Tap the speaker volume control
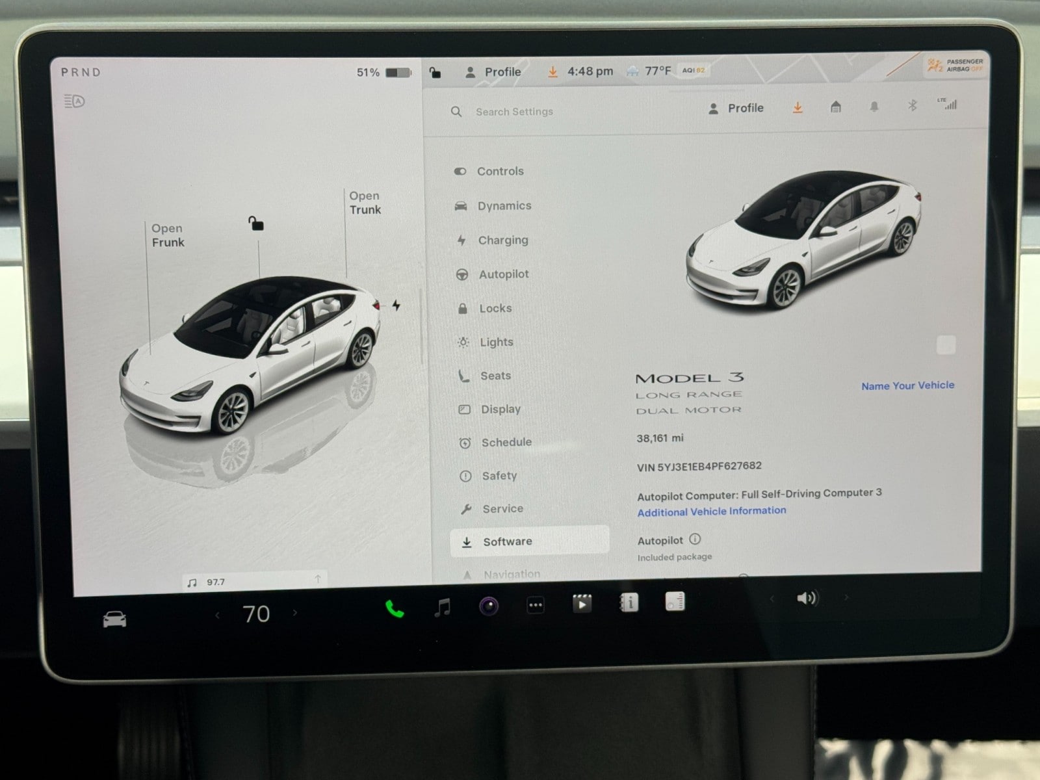1040x780 pixels. coord(807,598)
